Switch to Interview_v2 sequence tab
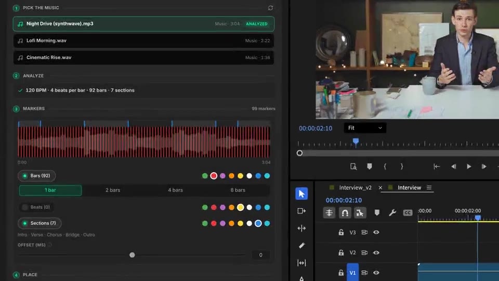This screenshot has height=281, width=499. click(355, 188)
